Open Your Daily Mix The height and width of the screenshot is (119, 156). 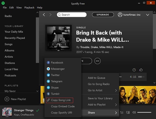click(x=14, y=32)
